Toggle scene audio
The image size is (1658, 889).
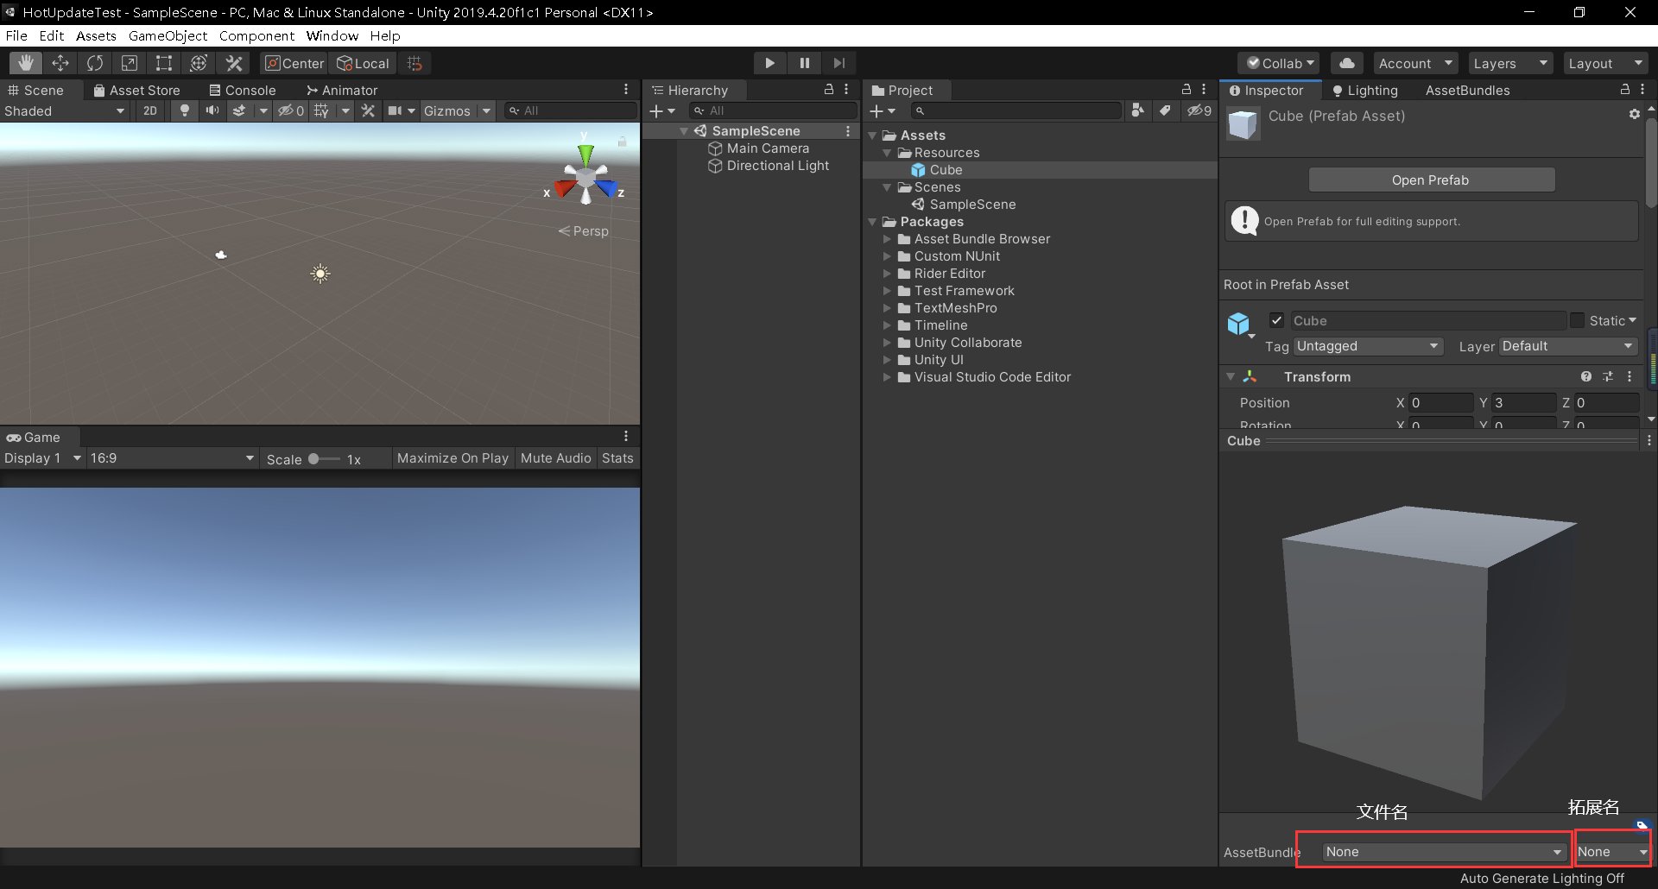[212, 110]
